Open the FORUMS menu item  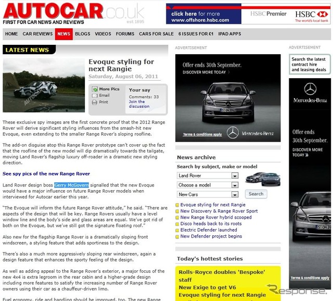click(x=125, y=34)
